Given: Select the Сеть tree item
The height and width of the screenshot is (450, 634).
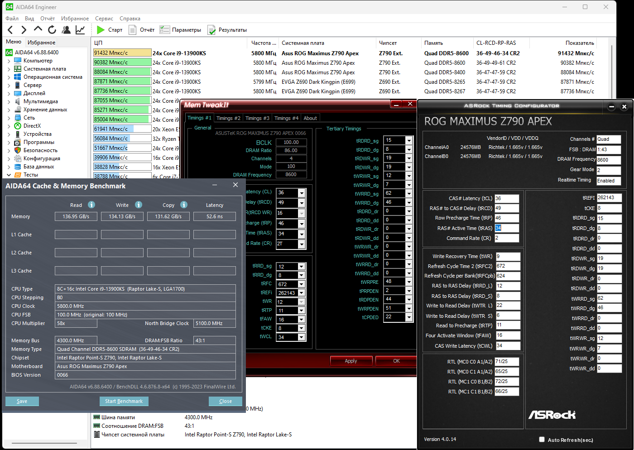Looking at the screenshot, I should coord(29,118).
